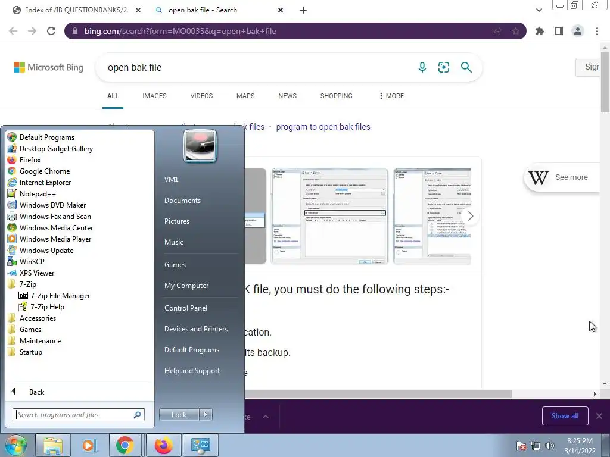The width and height of the screenshot is (610, 457).
Task: Switch to Index of /IB QUESTIONBANKS tab
Action: [77, 10]
